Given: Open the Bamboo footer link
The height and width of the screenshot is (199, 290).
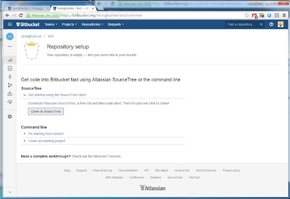Looking at the screenshot, I should [x=156, y=177].
